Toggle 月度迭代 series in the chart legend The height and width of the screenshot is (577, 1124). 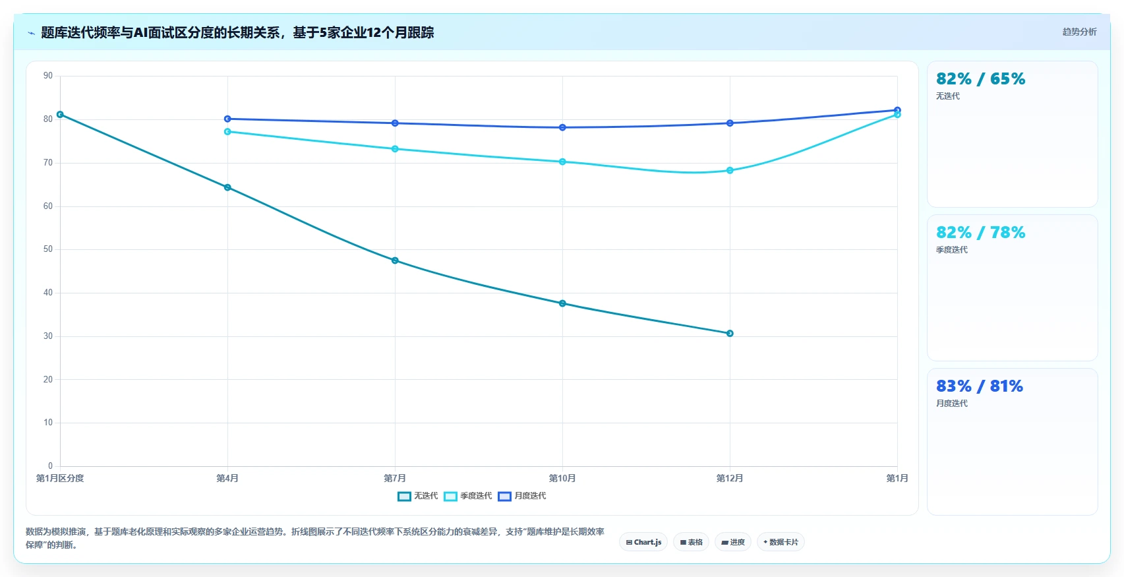pyautogui.click(x=522, y=496)
